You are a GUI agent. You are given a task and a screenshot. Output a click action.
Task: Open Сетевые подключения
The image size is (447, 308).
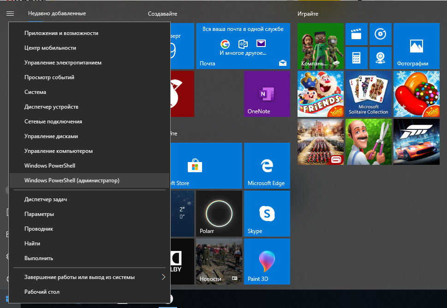click(x=89, y=122)
